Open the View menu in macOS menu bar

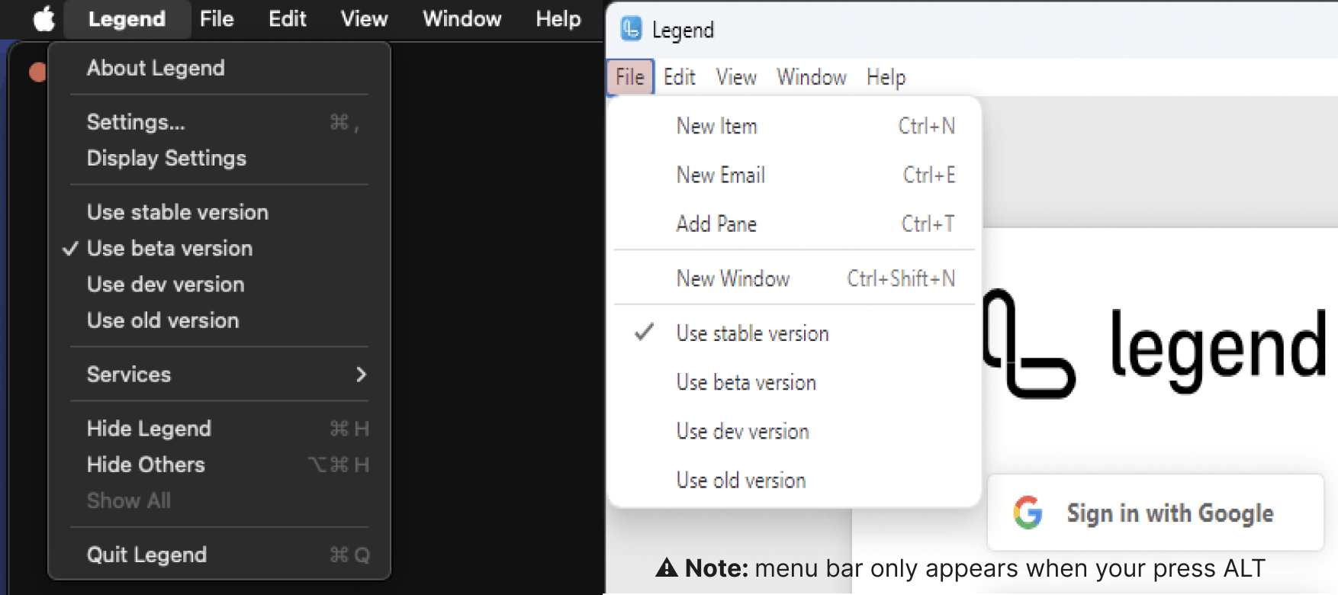(364, 19)
